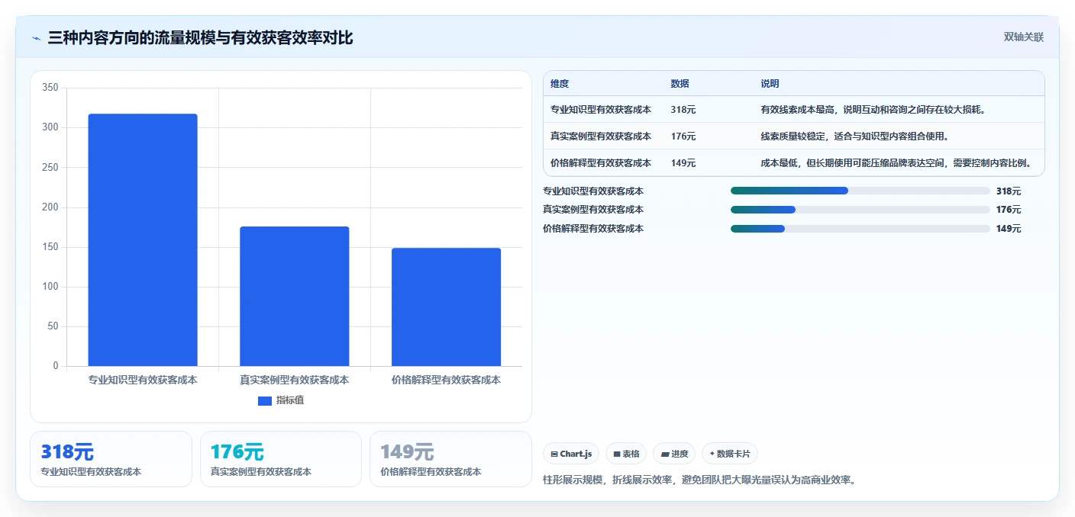Click the 176元 value in the table

tap(683, 136)
